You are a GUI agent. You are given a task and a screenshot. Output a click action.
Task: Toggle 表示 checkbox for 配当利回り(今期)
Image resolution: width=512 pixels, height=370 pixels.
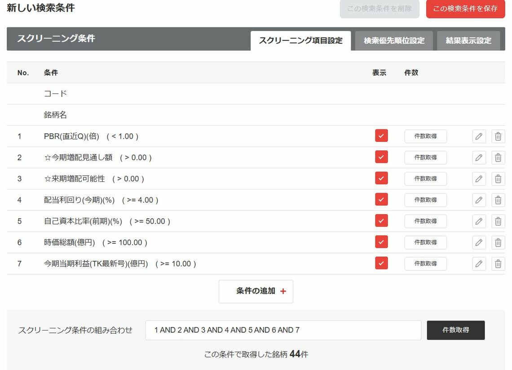381,199
